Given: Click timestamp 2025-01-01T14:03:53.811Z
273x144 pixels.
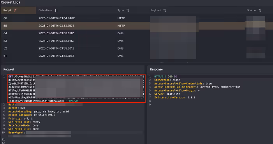Looking at the screenshot, I should (x=56, y=33).
